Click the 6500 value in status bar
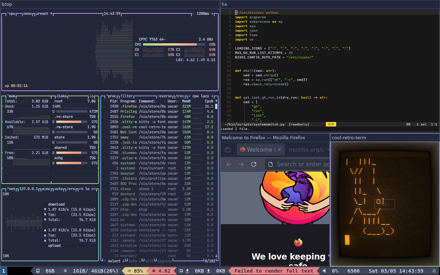440x275 pixels. point(353,271)
